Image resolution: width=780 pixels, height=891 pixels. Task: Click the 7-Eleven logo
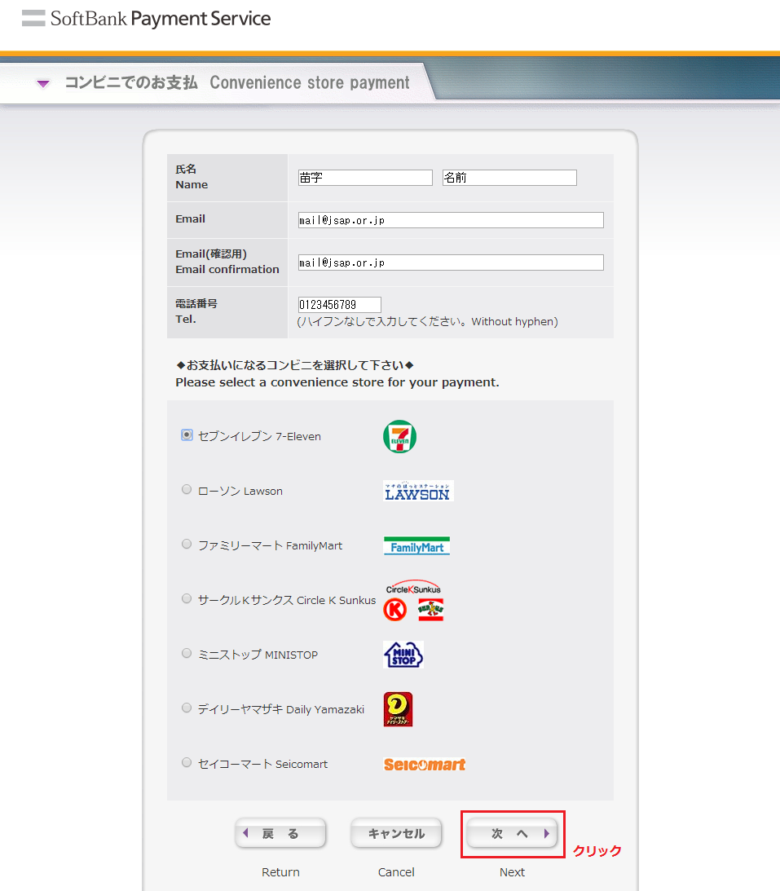coord(400,436)
